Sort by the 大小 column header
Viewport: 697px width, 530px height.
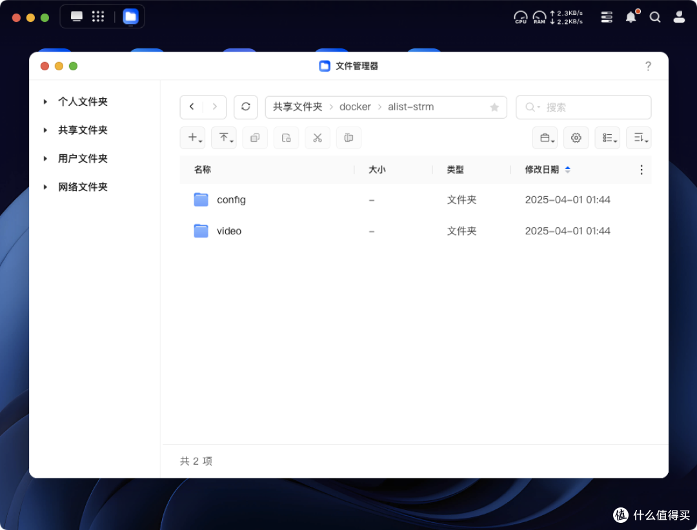point(377,169)
